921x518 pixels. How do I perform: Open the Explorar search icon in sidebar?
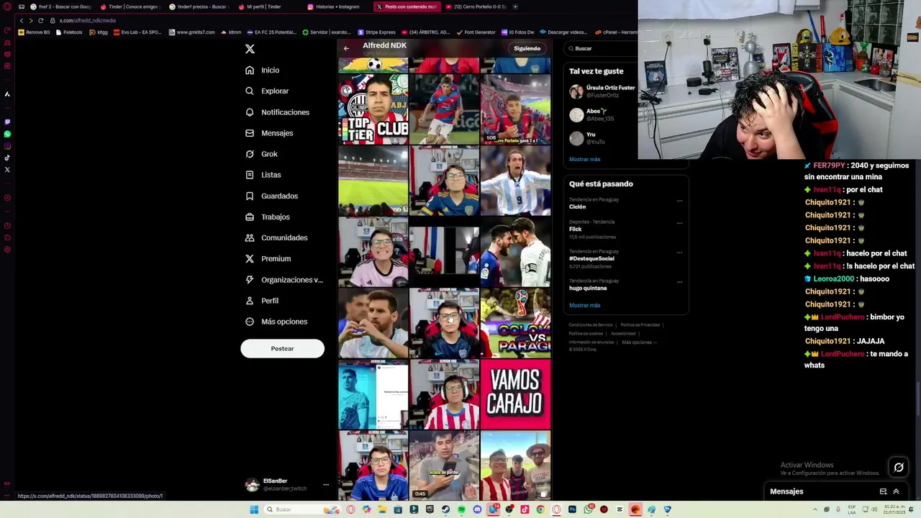[250, 91]
